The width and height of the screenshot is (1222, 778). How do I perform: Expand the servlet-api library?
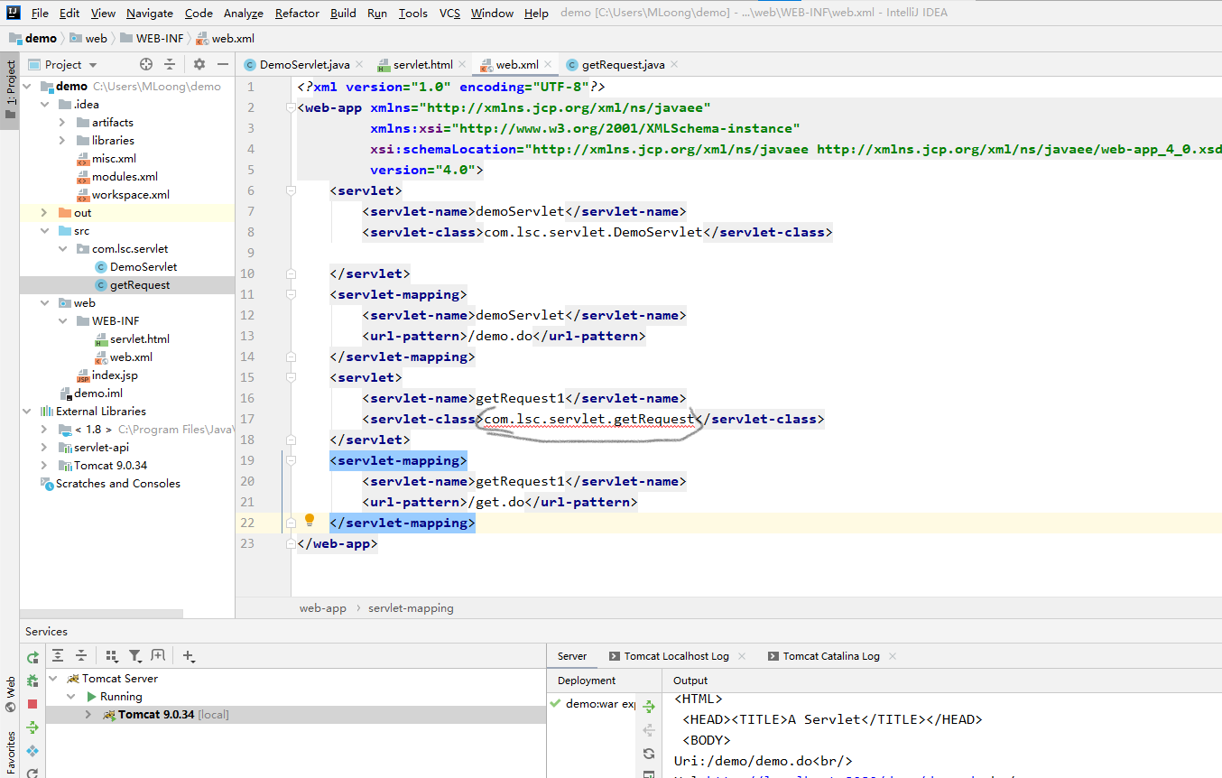tap(44, 448)
